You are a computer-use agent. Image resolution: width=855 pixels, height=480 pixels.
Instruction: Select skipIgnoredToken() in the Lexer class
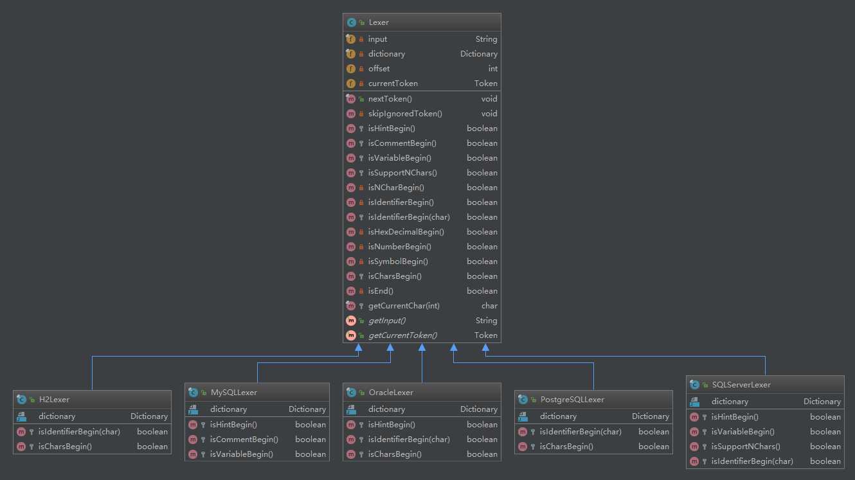406,114
